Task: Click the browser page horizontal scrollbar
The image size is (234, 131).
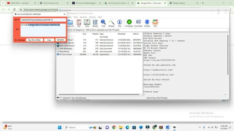Action: 117,123
